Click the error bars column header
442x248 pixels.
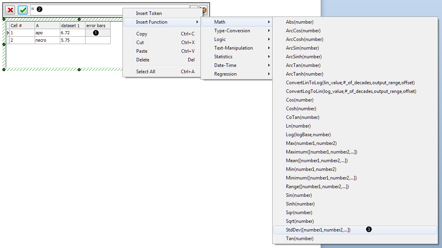pos(98,26)
